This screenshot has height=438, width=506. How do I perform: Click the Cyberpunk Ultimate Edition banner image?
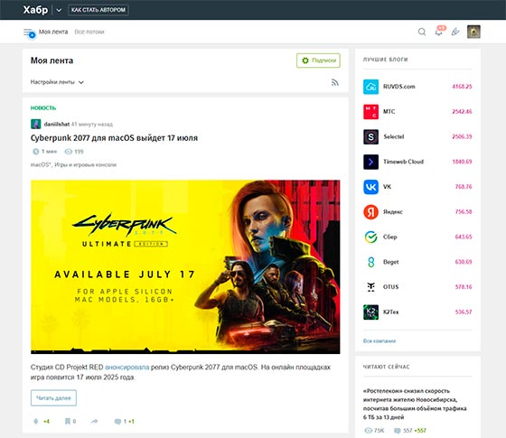[x=185, y=266]
